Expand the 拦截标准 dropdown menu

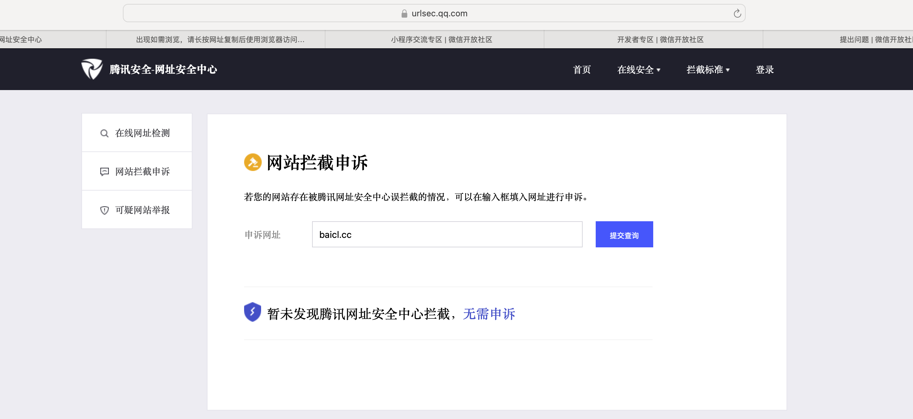tap(707, 70)
